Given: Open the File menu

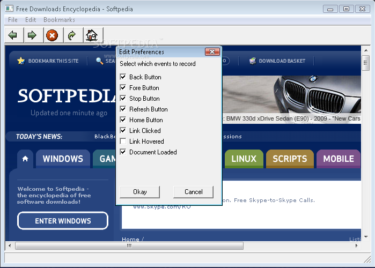Looking at the screenshot, I should pos(13,20).
